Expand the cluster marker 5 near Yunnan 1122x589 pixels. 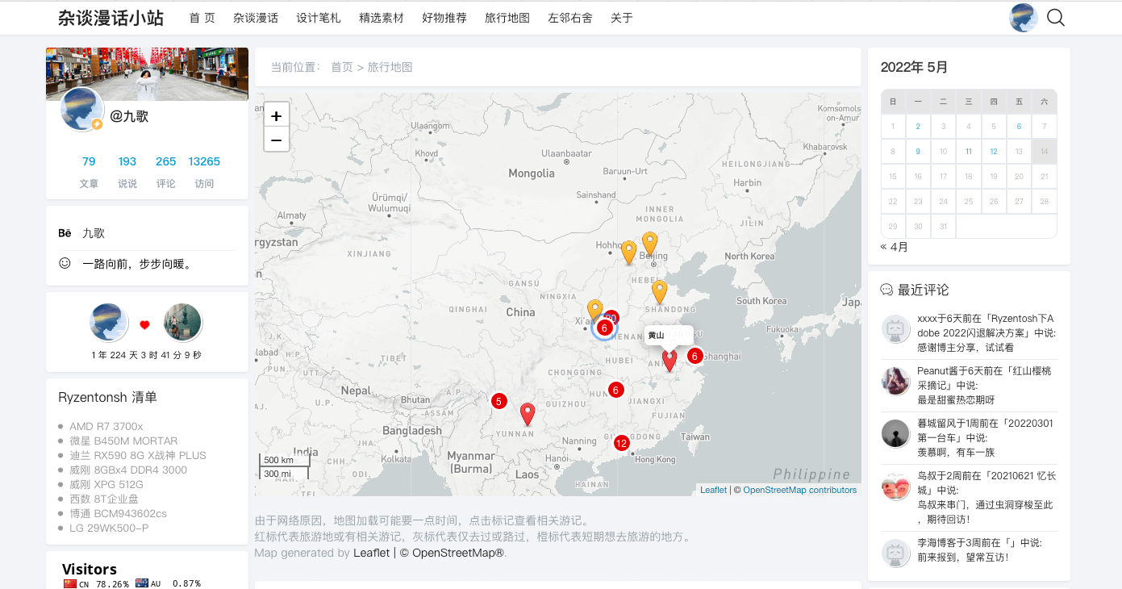[498, 401]
